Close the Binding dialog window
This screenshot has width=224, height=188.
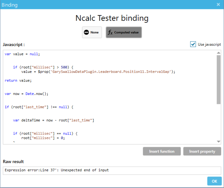[218, 4]
